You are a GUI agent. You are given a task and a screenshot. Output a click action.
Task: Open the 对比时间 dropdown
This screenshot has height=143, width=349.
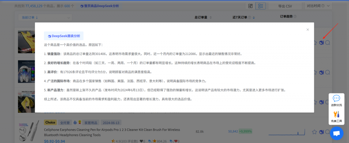coord(318,6)
